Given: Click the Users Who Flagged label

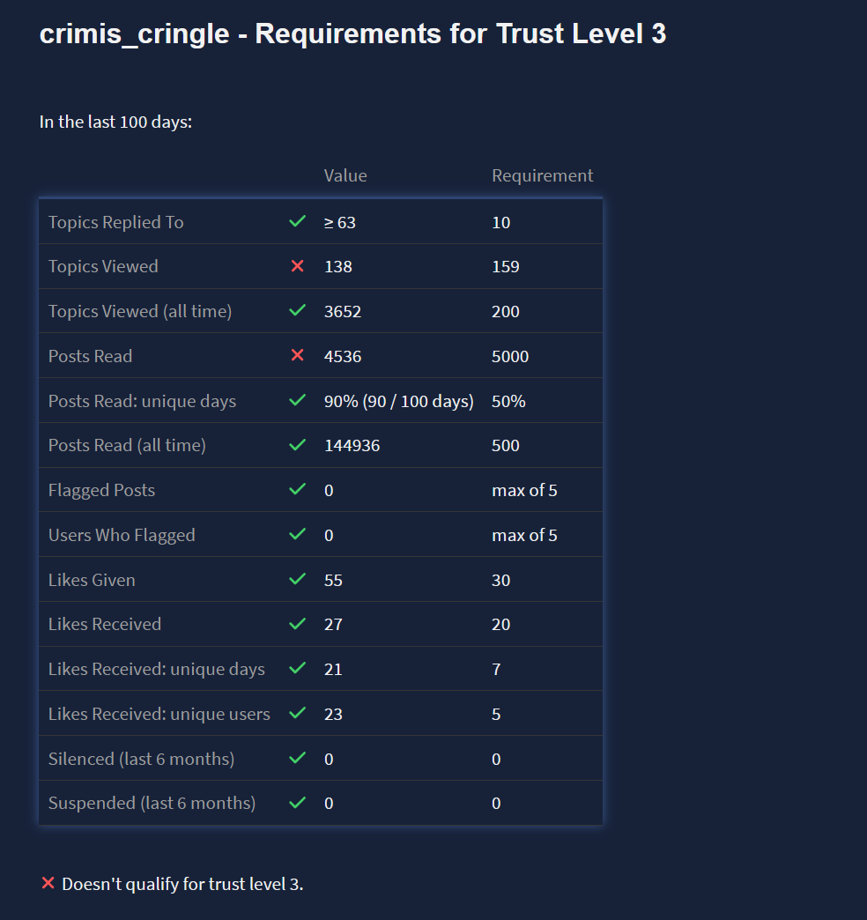Looking at the screenshot, I should 122,535.
